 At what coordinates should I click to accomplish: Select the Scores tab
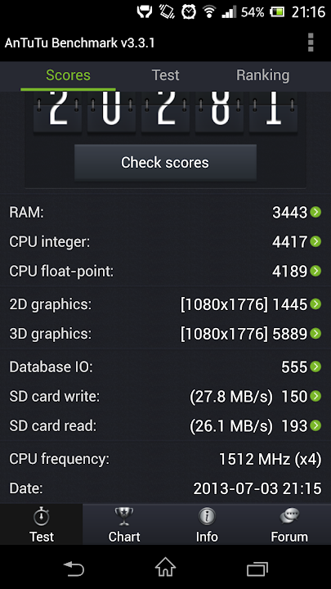(x=68, y=75)
